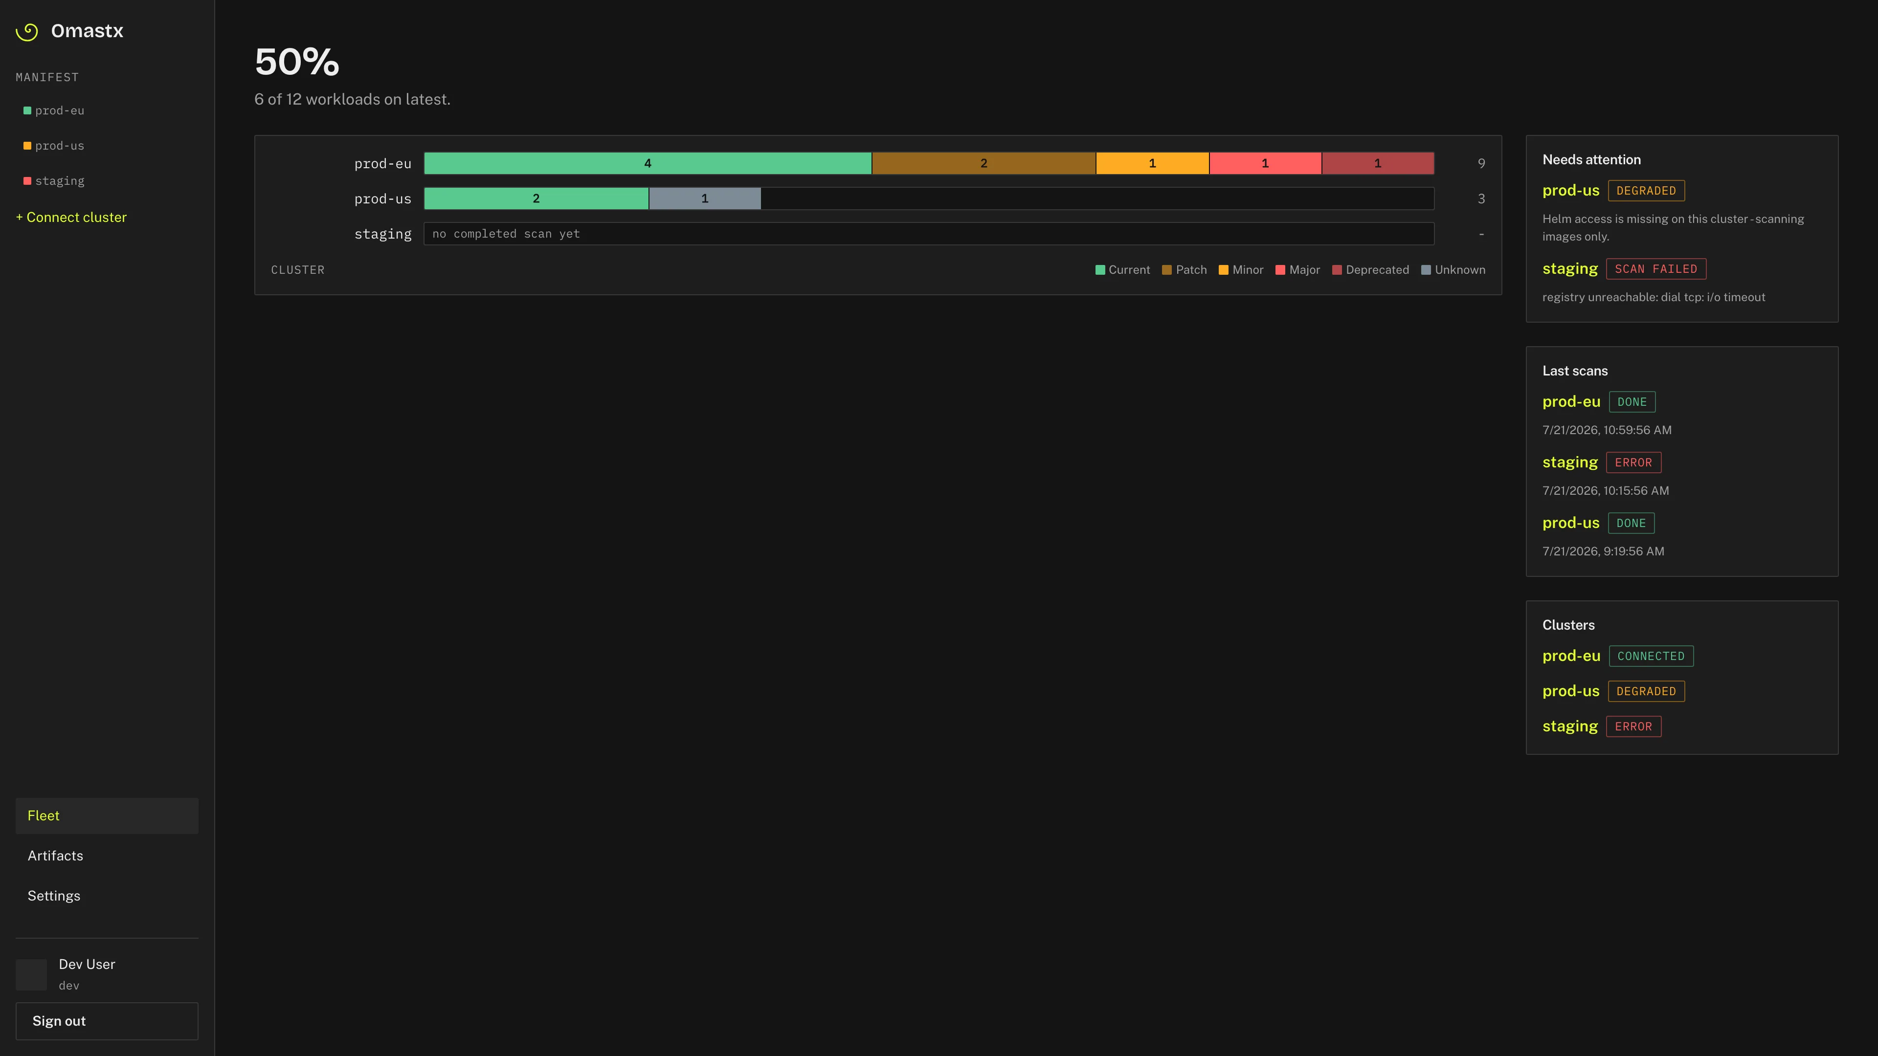Click the Omastx spiral logo icon
Screen dimensions: 1878x1056
pyautogui.click(x=27, y=31)
